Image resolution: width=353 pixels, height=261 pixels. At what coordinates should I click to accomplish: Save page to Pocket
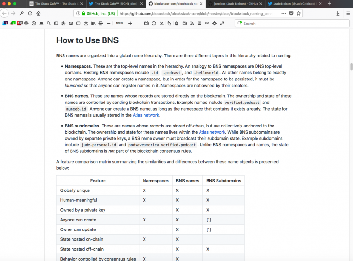pos(291,14)
